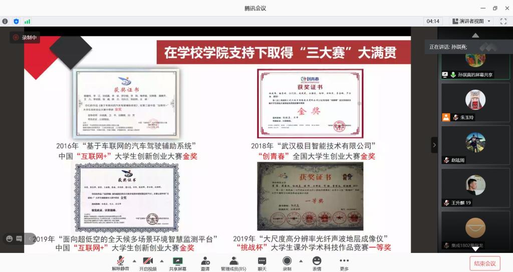Click muted mic icon beside 王升麒 19
This screenshot has height=272, width=513.
click(446, 202)
